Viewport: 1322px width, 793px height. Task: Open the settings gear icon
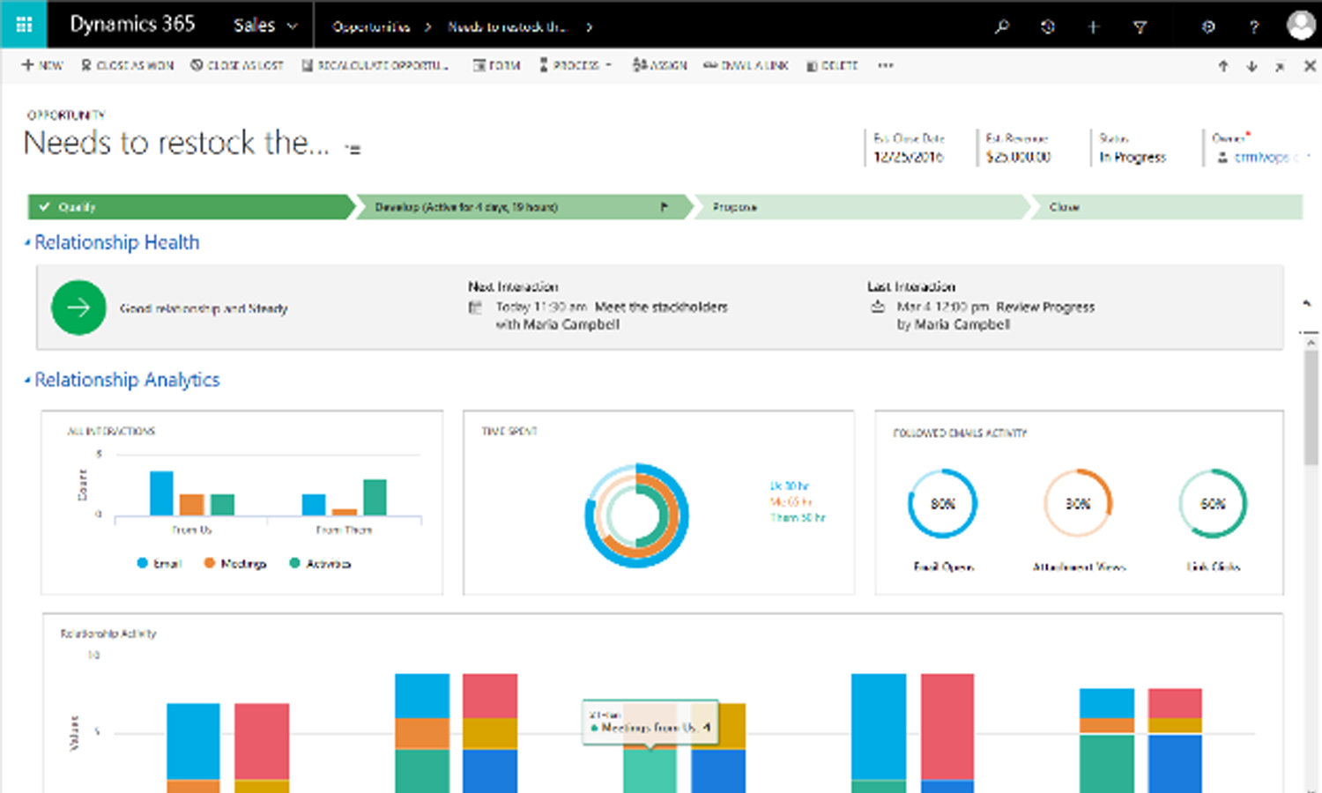tap(1208, 26)
